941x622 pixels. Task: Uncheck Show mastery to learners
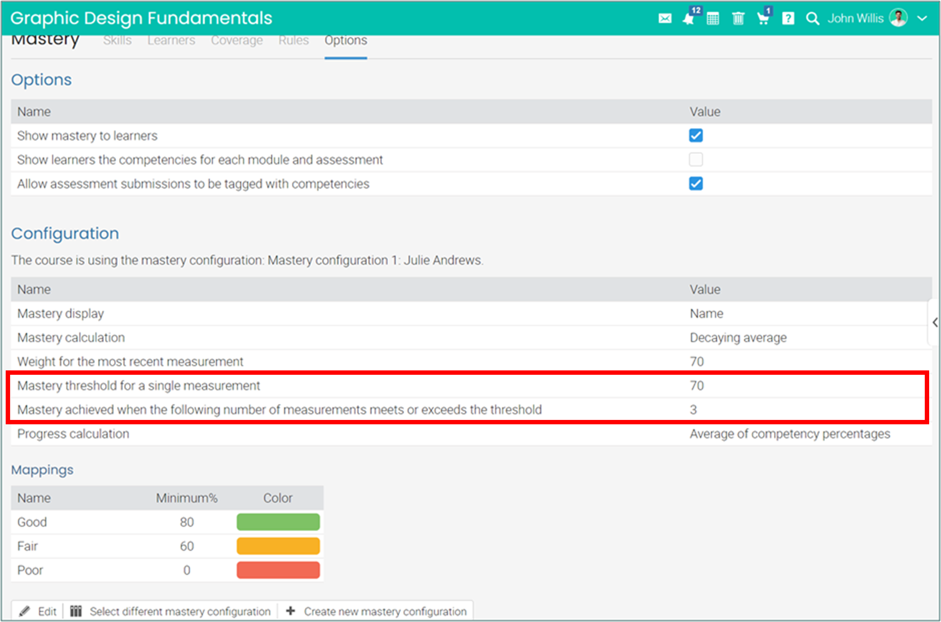(x=695, y=135)
